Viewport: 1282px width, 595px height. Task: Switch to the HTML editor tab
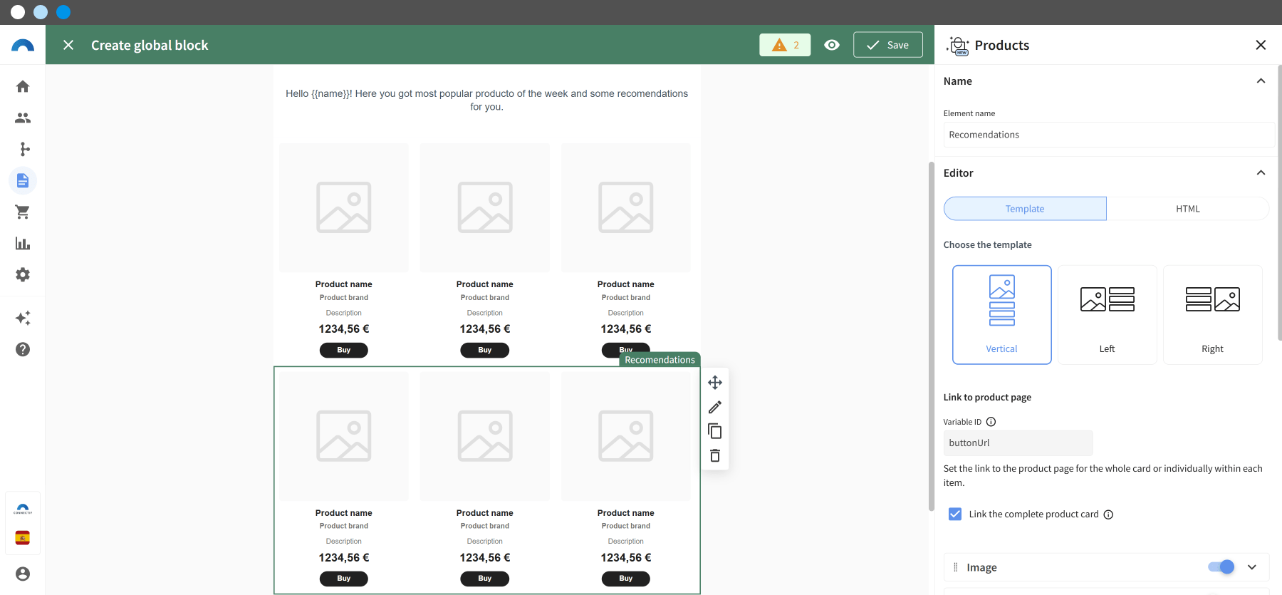point(1187,209)
